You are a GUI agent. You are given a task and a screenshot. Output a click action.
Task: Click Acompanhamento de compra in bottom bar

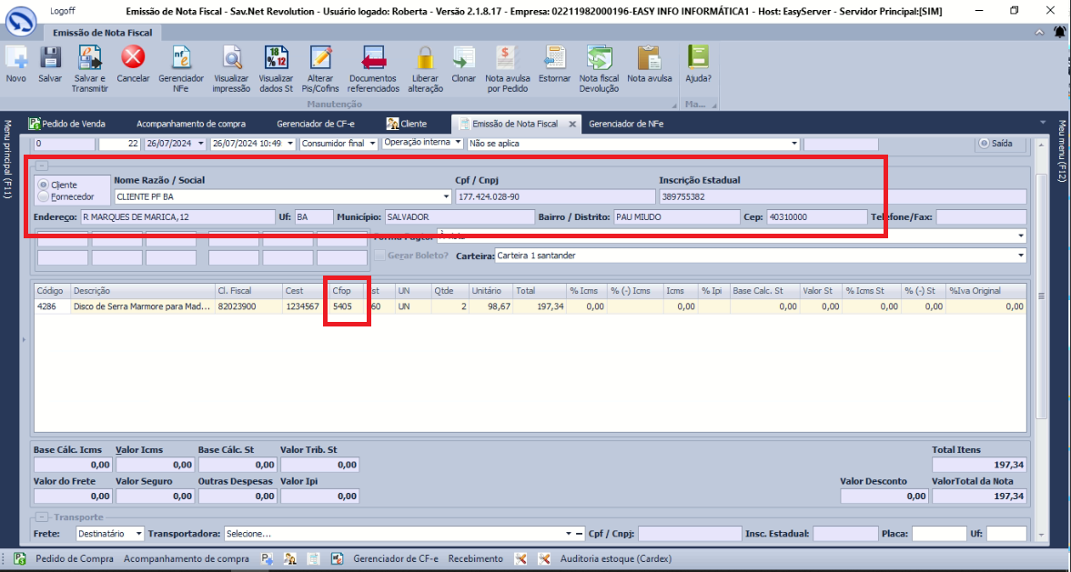[x=187, y=558]
